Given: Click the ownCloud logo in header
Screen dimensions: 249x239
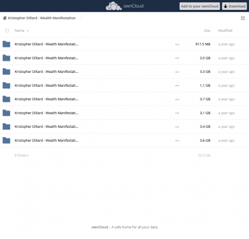Looking at the screenshot, I should [x=124, y=6].
